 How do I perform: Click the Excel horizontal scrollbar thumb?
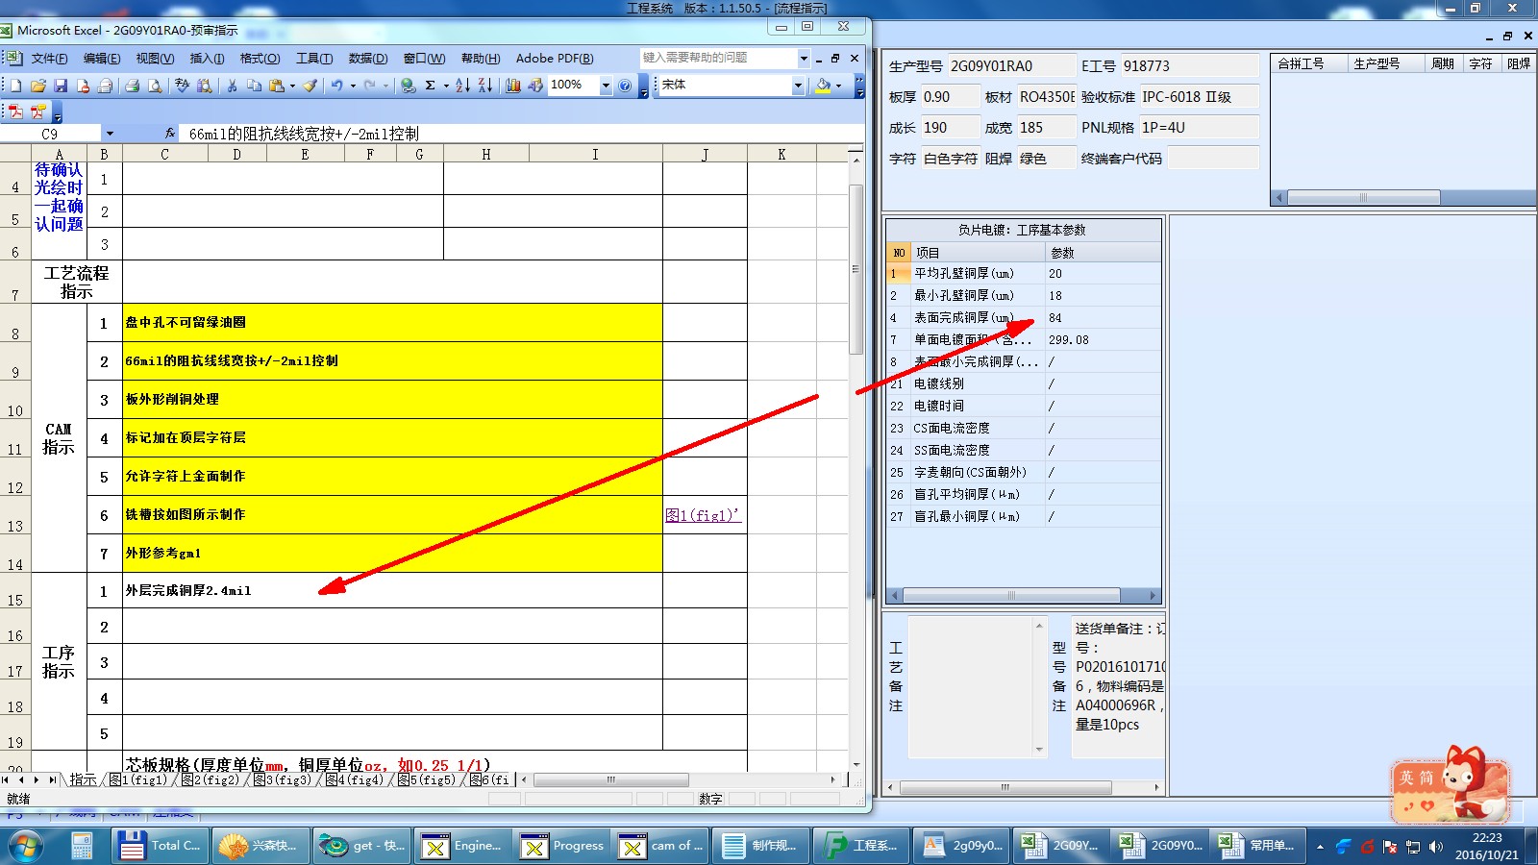(611, 779)
